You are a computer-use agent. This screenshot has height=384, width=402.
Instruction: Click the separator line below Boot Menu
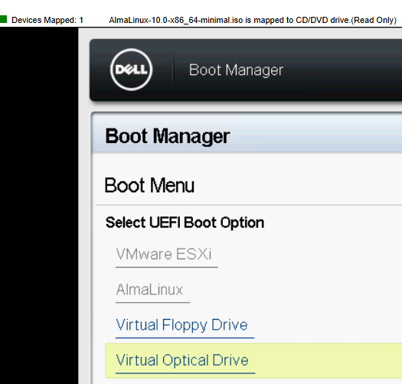coord(249,205)
